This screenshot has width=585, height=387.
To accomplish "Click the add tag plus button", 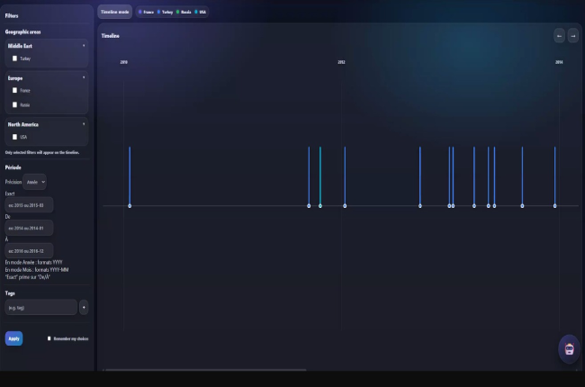I will 84,307.
